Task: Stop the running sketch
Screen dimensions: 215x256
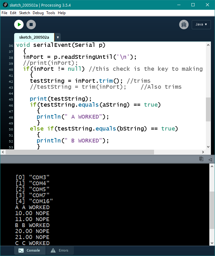Action: coord(31,25)
